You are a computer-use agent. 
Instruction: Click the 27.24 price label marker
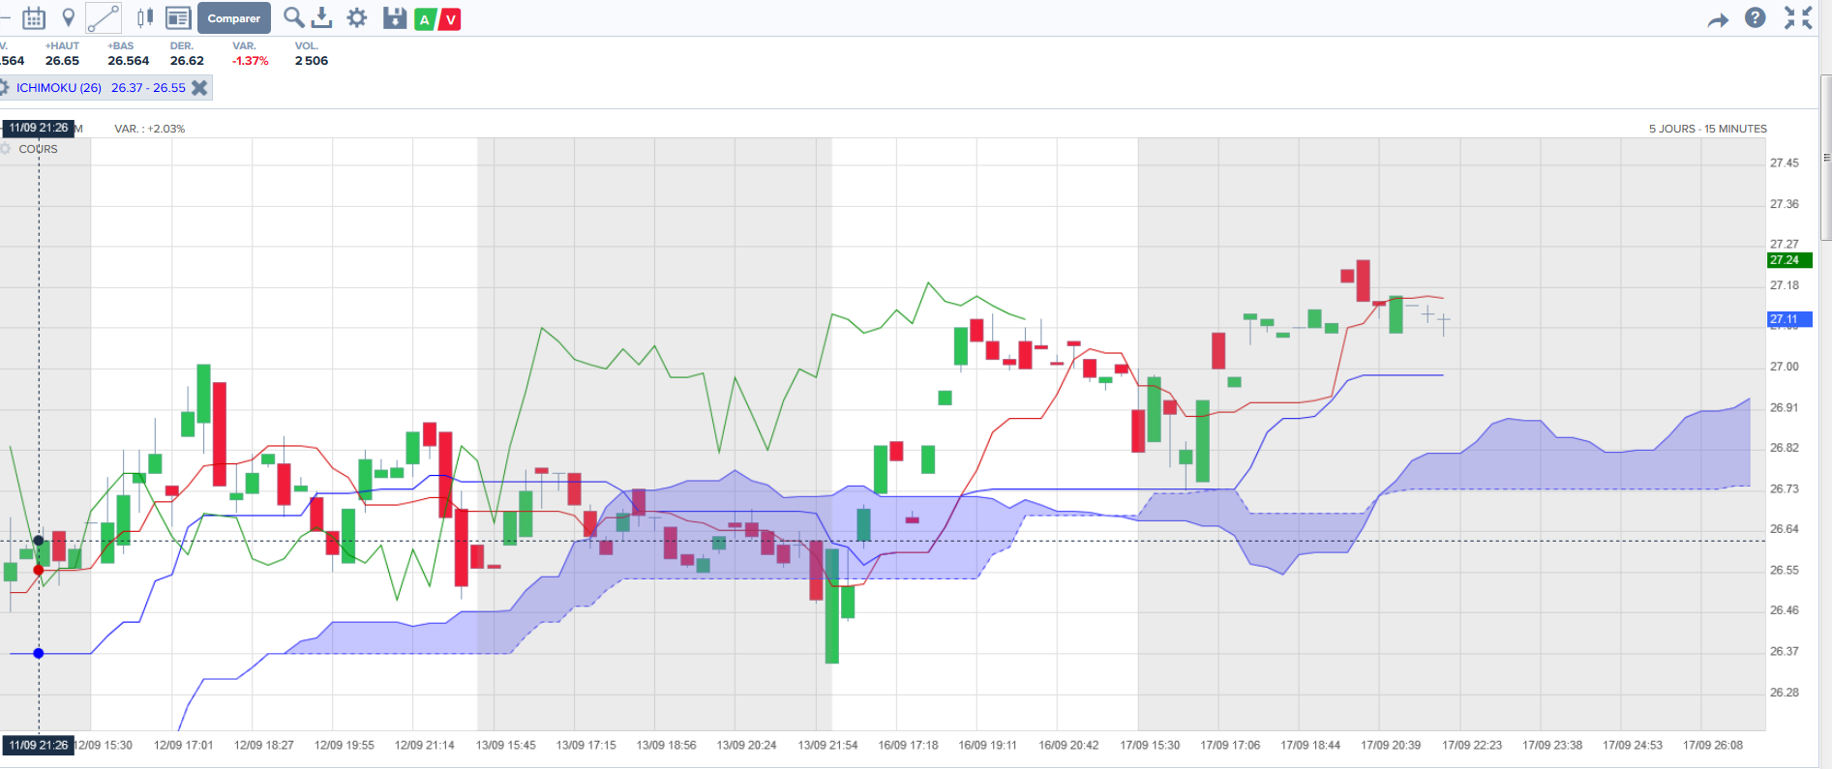pyautogui.click(x=1789, y=259)
